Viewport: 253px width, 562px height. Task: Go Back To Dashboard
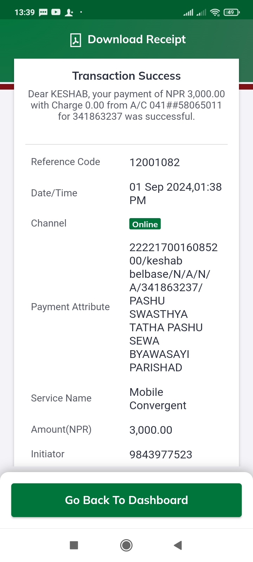pos(126,500)
